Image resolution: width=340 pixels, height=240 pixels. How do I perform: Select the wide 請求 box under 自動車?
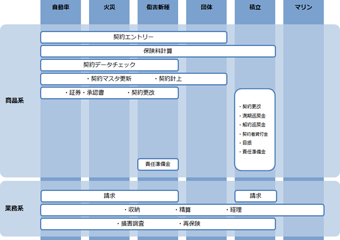click(x=110, y=196)
